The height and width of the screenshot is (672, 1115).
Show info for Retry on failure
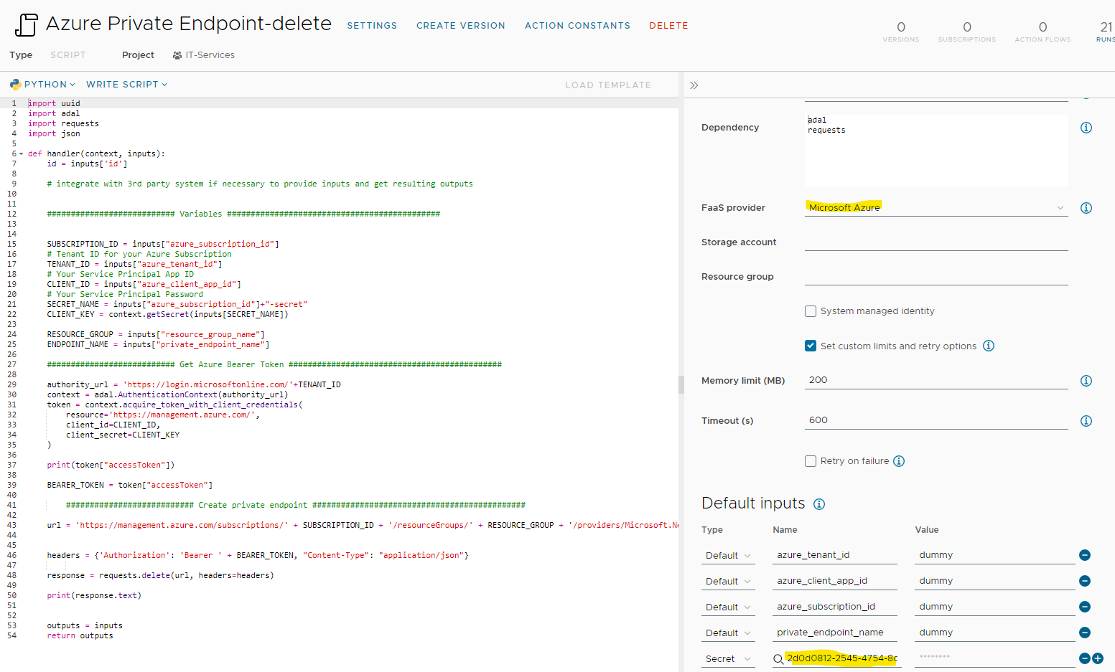(x=899, y=461)
